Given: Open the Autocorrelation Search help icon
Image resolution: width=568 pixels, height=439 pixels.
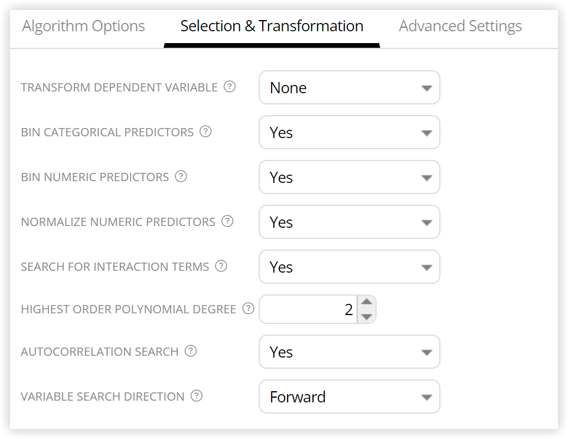Looking at the screenshot, I should coord(191,351).
